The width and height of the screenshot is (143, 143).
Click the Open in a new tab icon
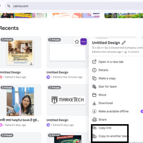pyautogui.click(x=94, y=62)
